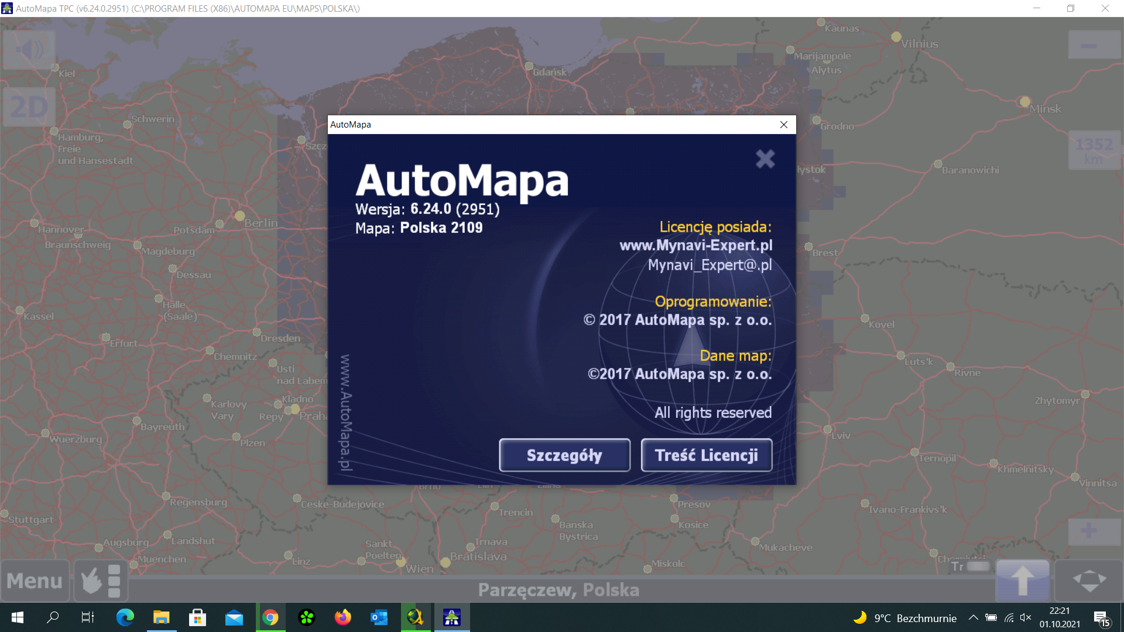The image size is (1124, 632).
Task: Switch to the AutoMapa taskbar icon
Action: 452,617
